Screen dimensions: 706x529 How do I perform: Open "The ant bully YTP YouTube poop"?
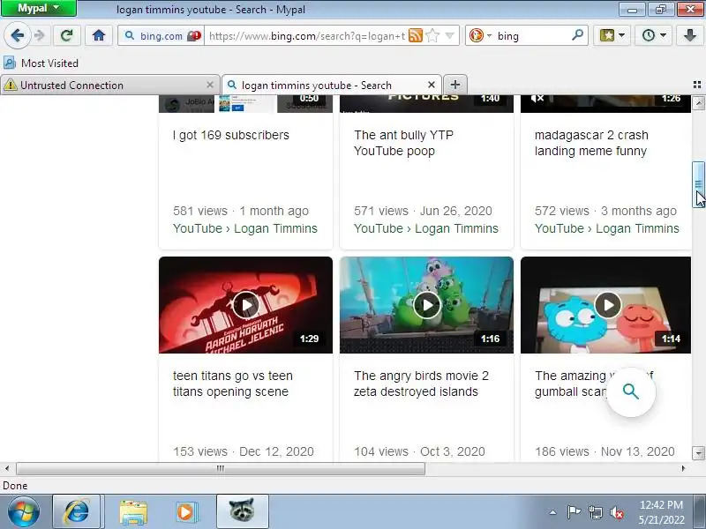click(x=403, y=143)
